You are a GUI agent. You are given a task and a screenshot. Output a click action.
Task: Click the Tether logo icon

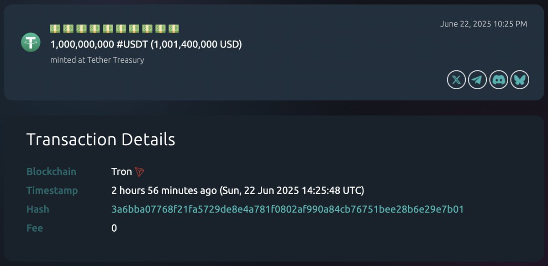31,43
